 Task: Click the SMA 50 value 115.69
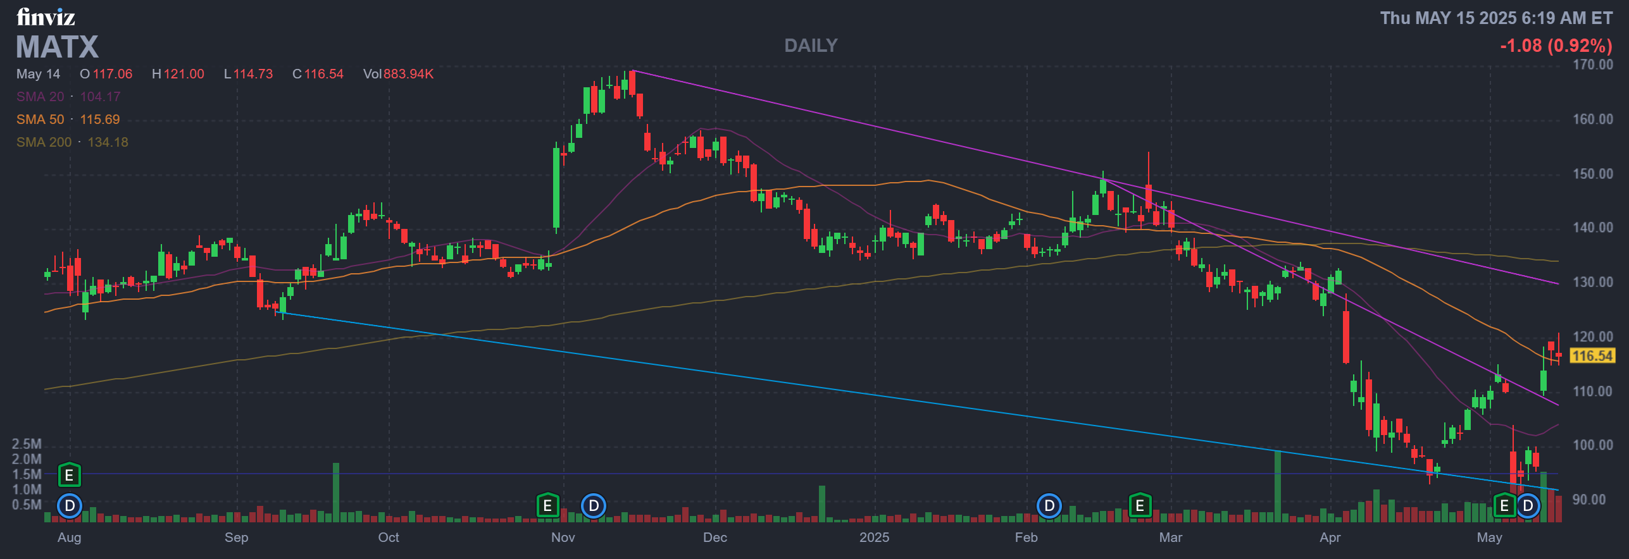click(x=100, y=120)
